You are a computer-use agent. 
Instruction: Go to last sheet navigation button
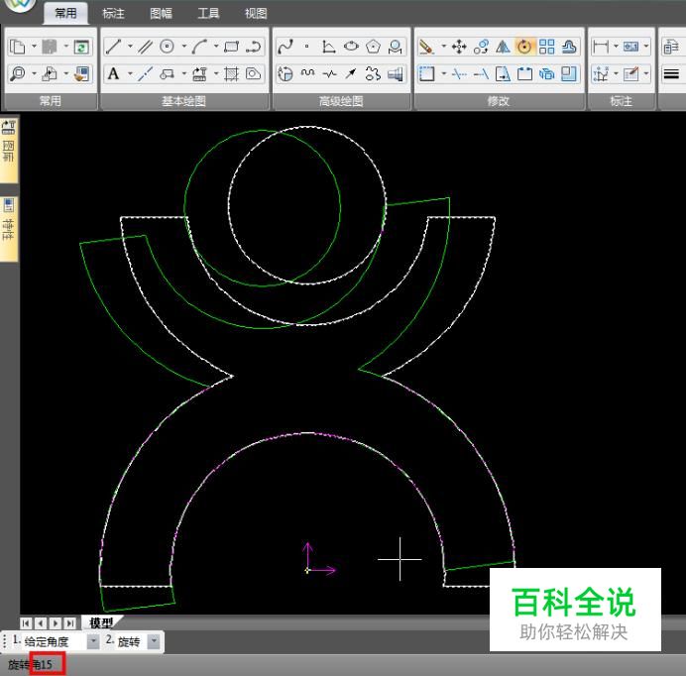pyautogui.click(x=69, y=623)
